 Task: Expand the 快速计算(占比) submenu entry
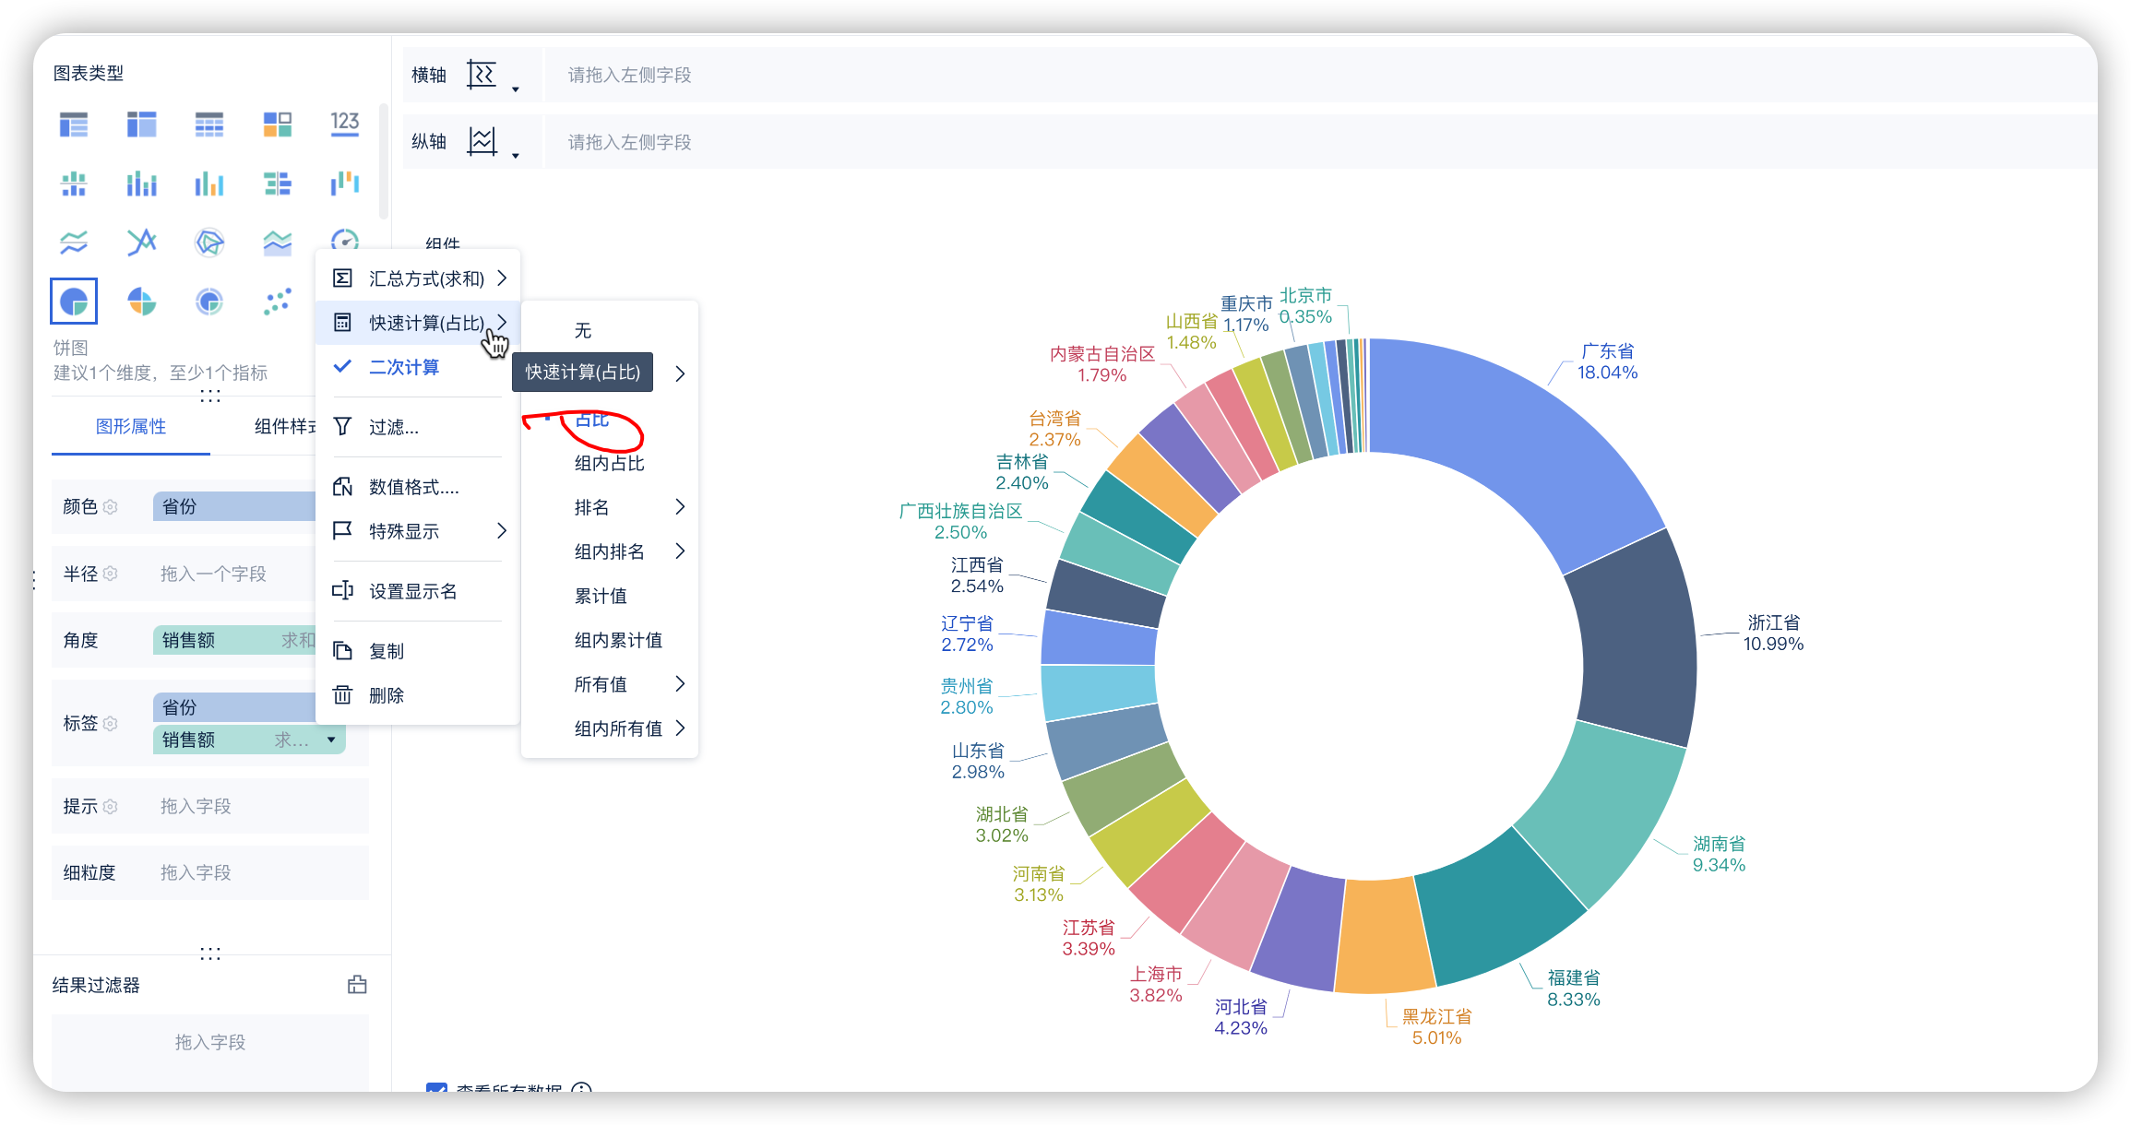coord(418,323)
